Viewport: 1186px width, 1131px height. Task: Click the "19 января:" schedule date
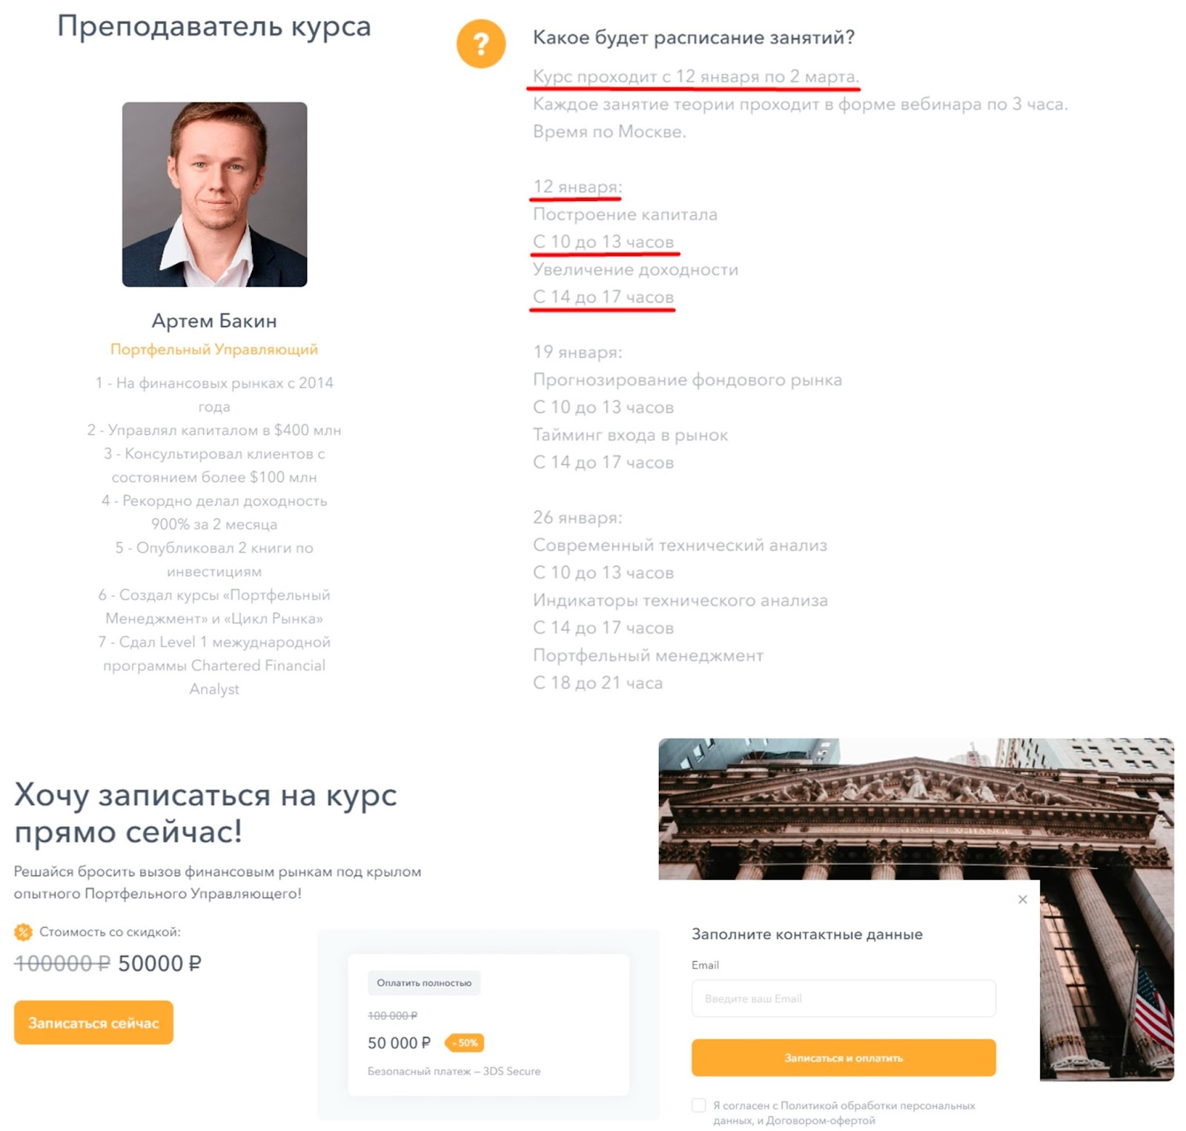[577, 352]
